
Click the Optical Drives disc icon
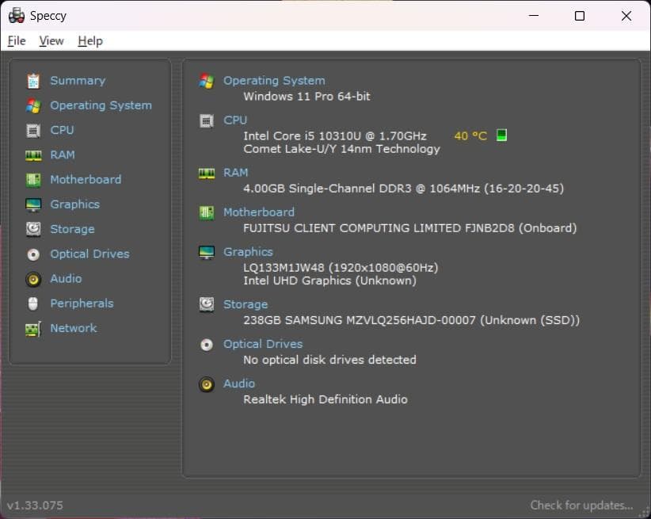pyautogui.click(x=33, y=254)
